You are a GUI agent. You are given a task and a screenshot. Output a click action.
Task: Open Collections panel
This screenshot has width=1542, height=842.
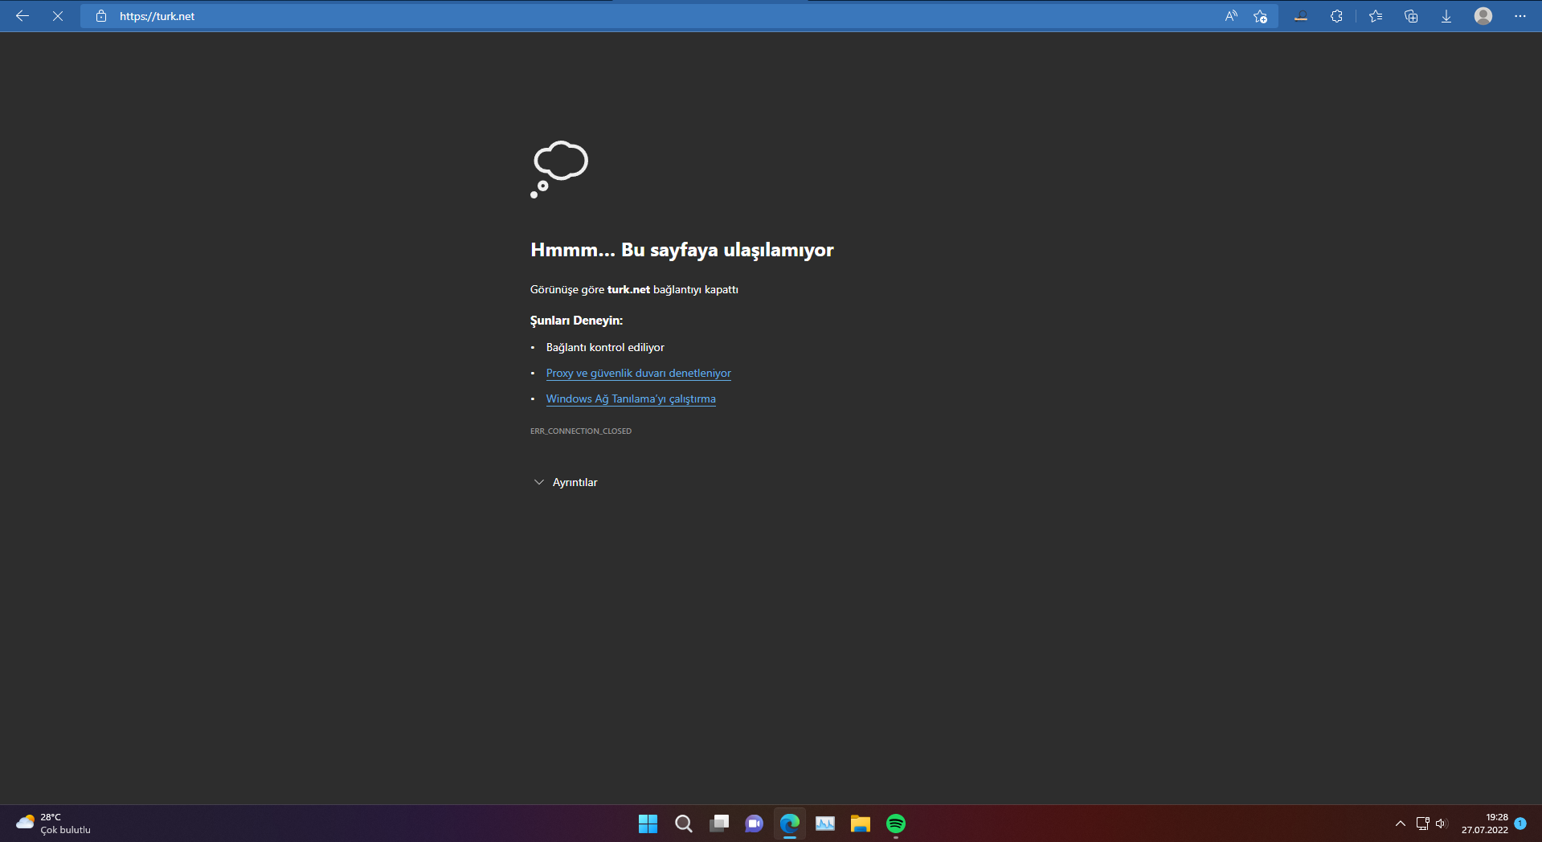pyautogui.click(x=1411, y=16)
